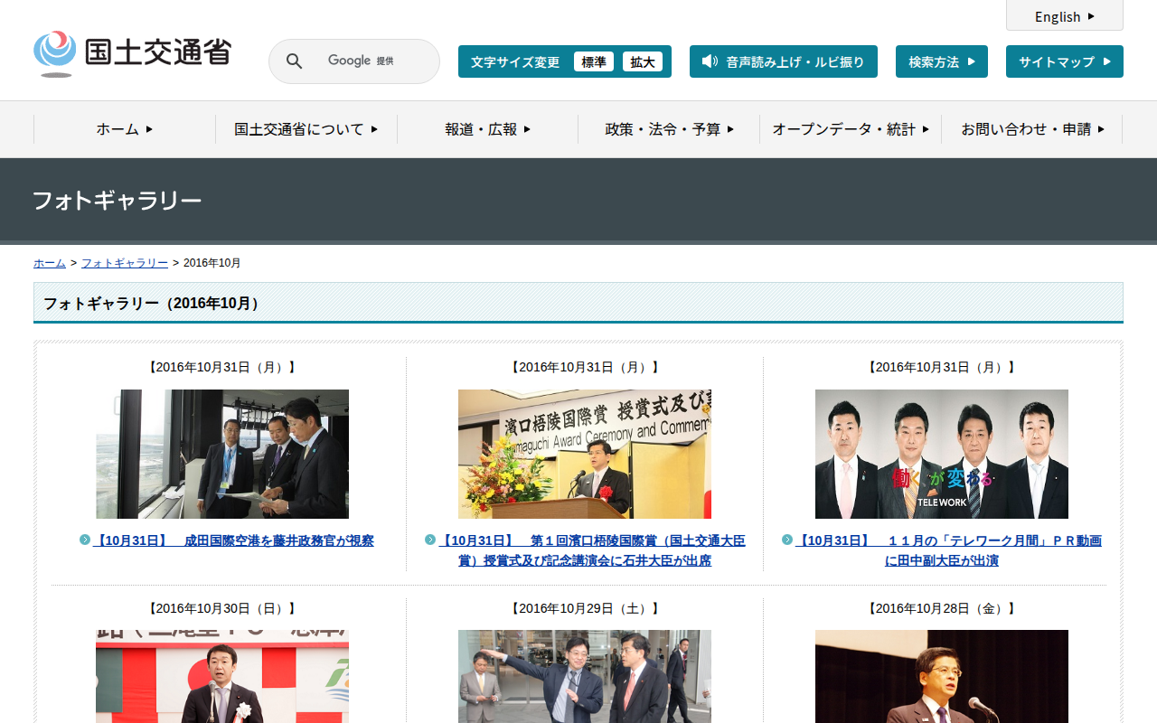Open the TELEWORK four-men photo thumbnail
The image size is (1157, 723).
point(941,454)
